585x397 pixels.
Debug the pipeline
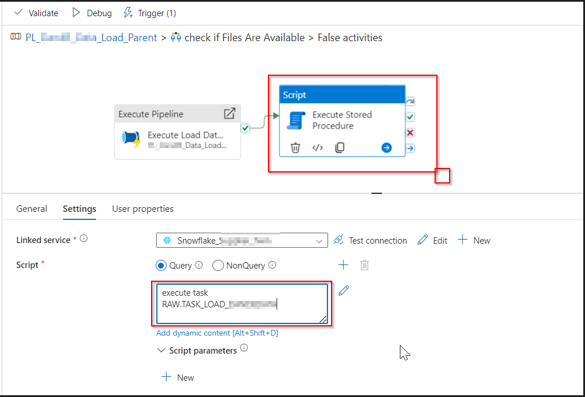pos(91,13)
